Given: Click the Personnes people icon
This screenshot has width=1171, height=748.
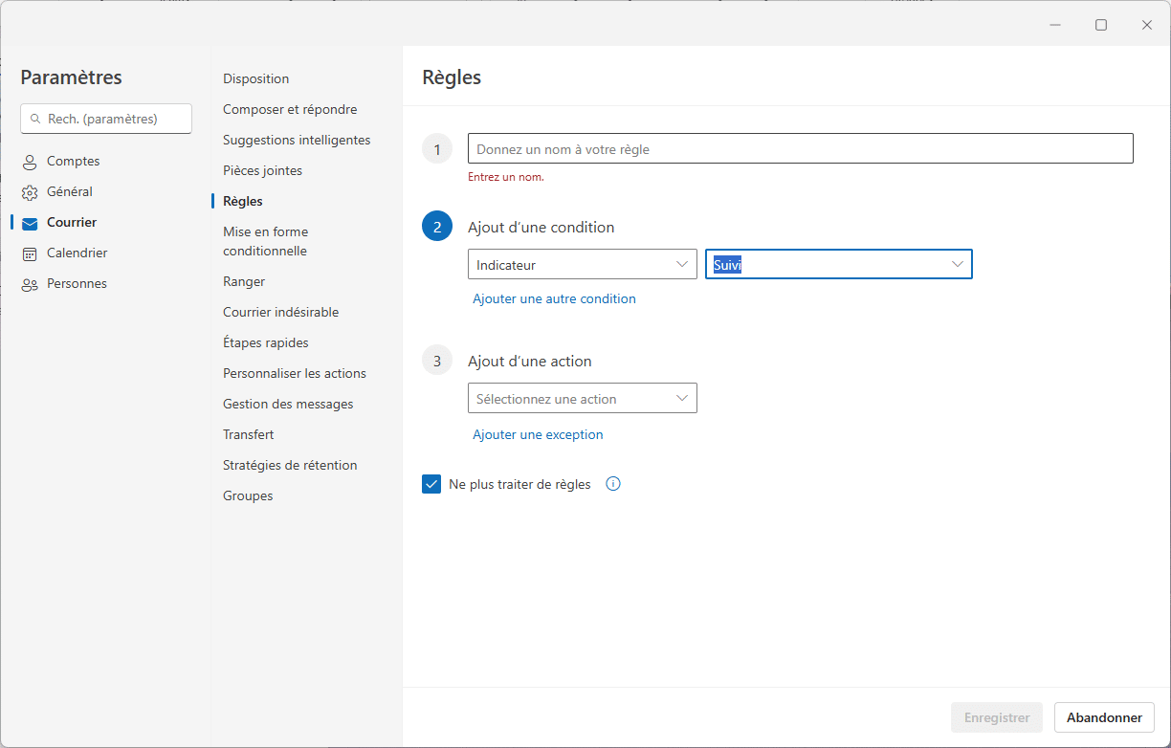Looking at the screenshot, I should tap(30, 284).
